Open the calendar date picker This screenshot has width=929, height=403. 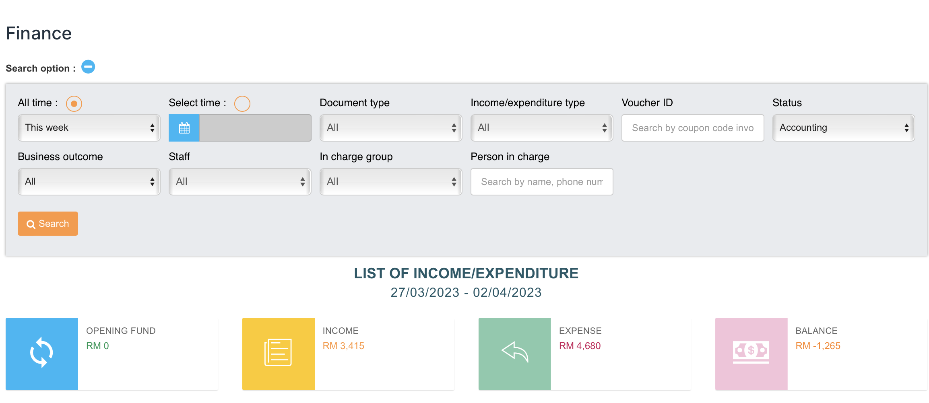(184, 128)
